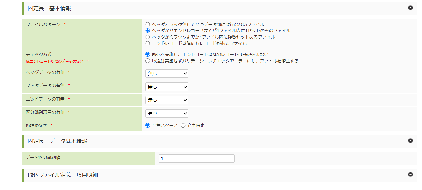Choose エンドレコード以降にもレコードがあるファイル option
422x190 pixels.
click(148, 43)
